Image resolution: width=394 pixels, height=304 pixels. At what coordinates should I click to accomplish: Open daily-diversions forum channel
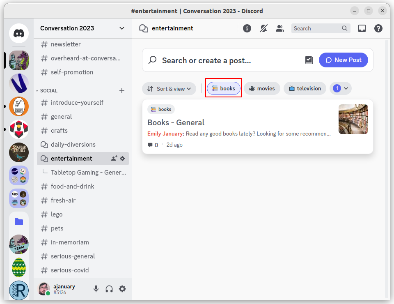[83, 145]
